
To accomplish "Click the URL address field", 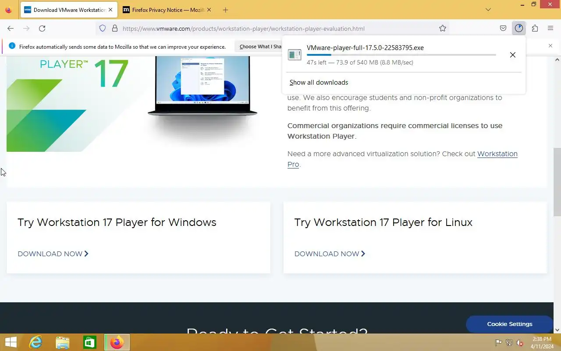I will (x=272, y=29).
